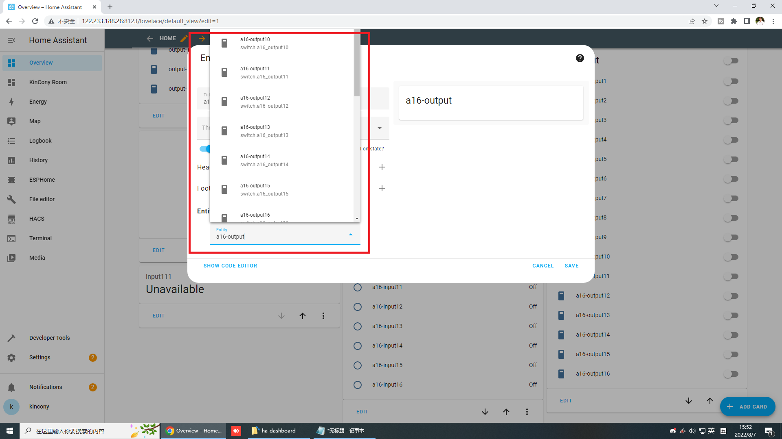Toggle the a16-output12 switch
The height and width of the screenshot is (439, 782).
pyautogui.click(x=731, y=296)
